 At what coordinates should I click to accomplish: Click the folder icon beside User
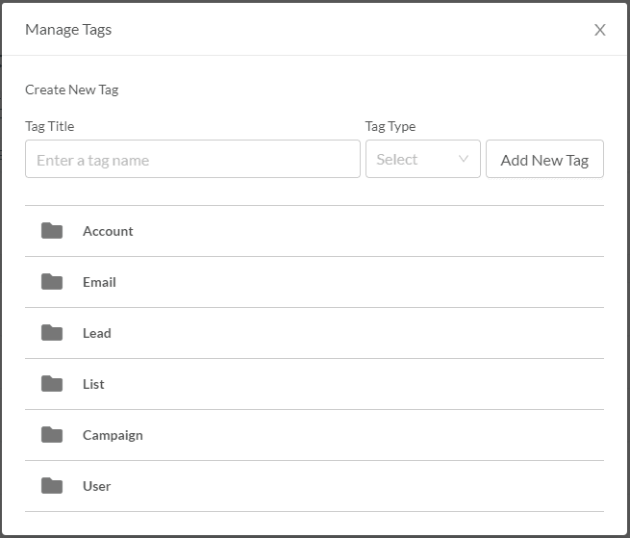(52, 486)
